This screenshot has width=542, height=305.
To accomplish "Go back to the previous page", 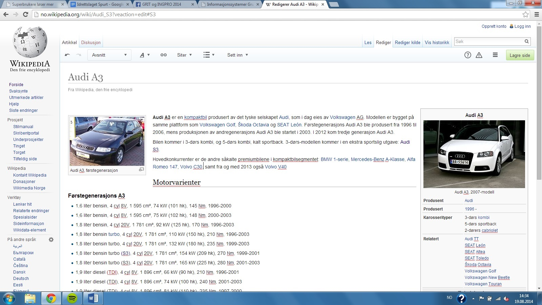I will click(6, 14).
